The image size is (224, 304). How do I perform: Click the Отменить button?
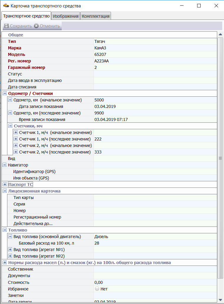point(47,26)
